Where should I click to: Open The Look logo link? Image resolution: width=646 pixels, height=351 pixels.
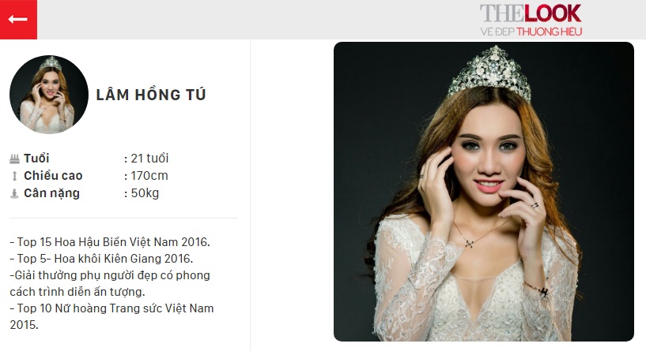tap(531, 19)
